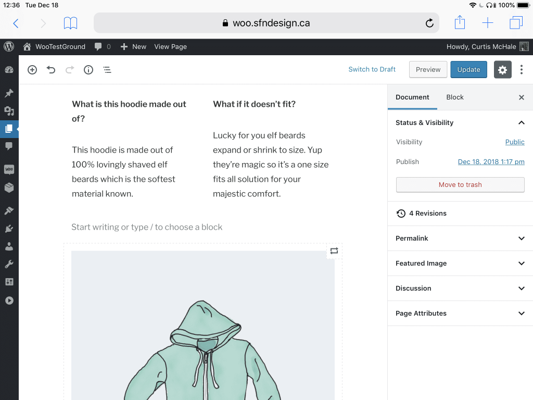This screenshot has height=400, width=533.
Task: Open the New menu in admin bar
Action: 133,46
